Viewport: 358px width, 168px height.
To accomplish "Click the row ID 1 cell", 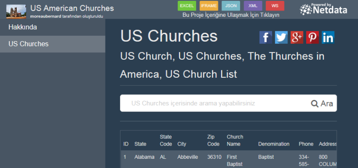I will point(125,157).
